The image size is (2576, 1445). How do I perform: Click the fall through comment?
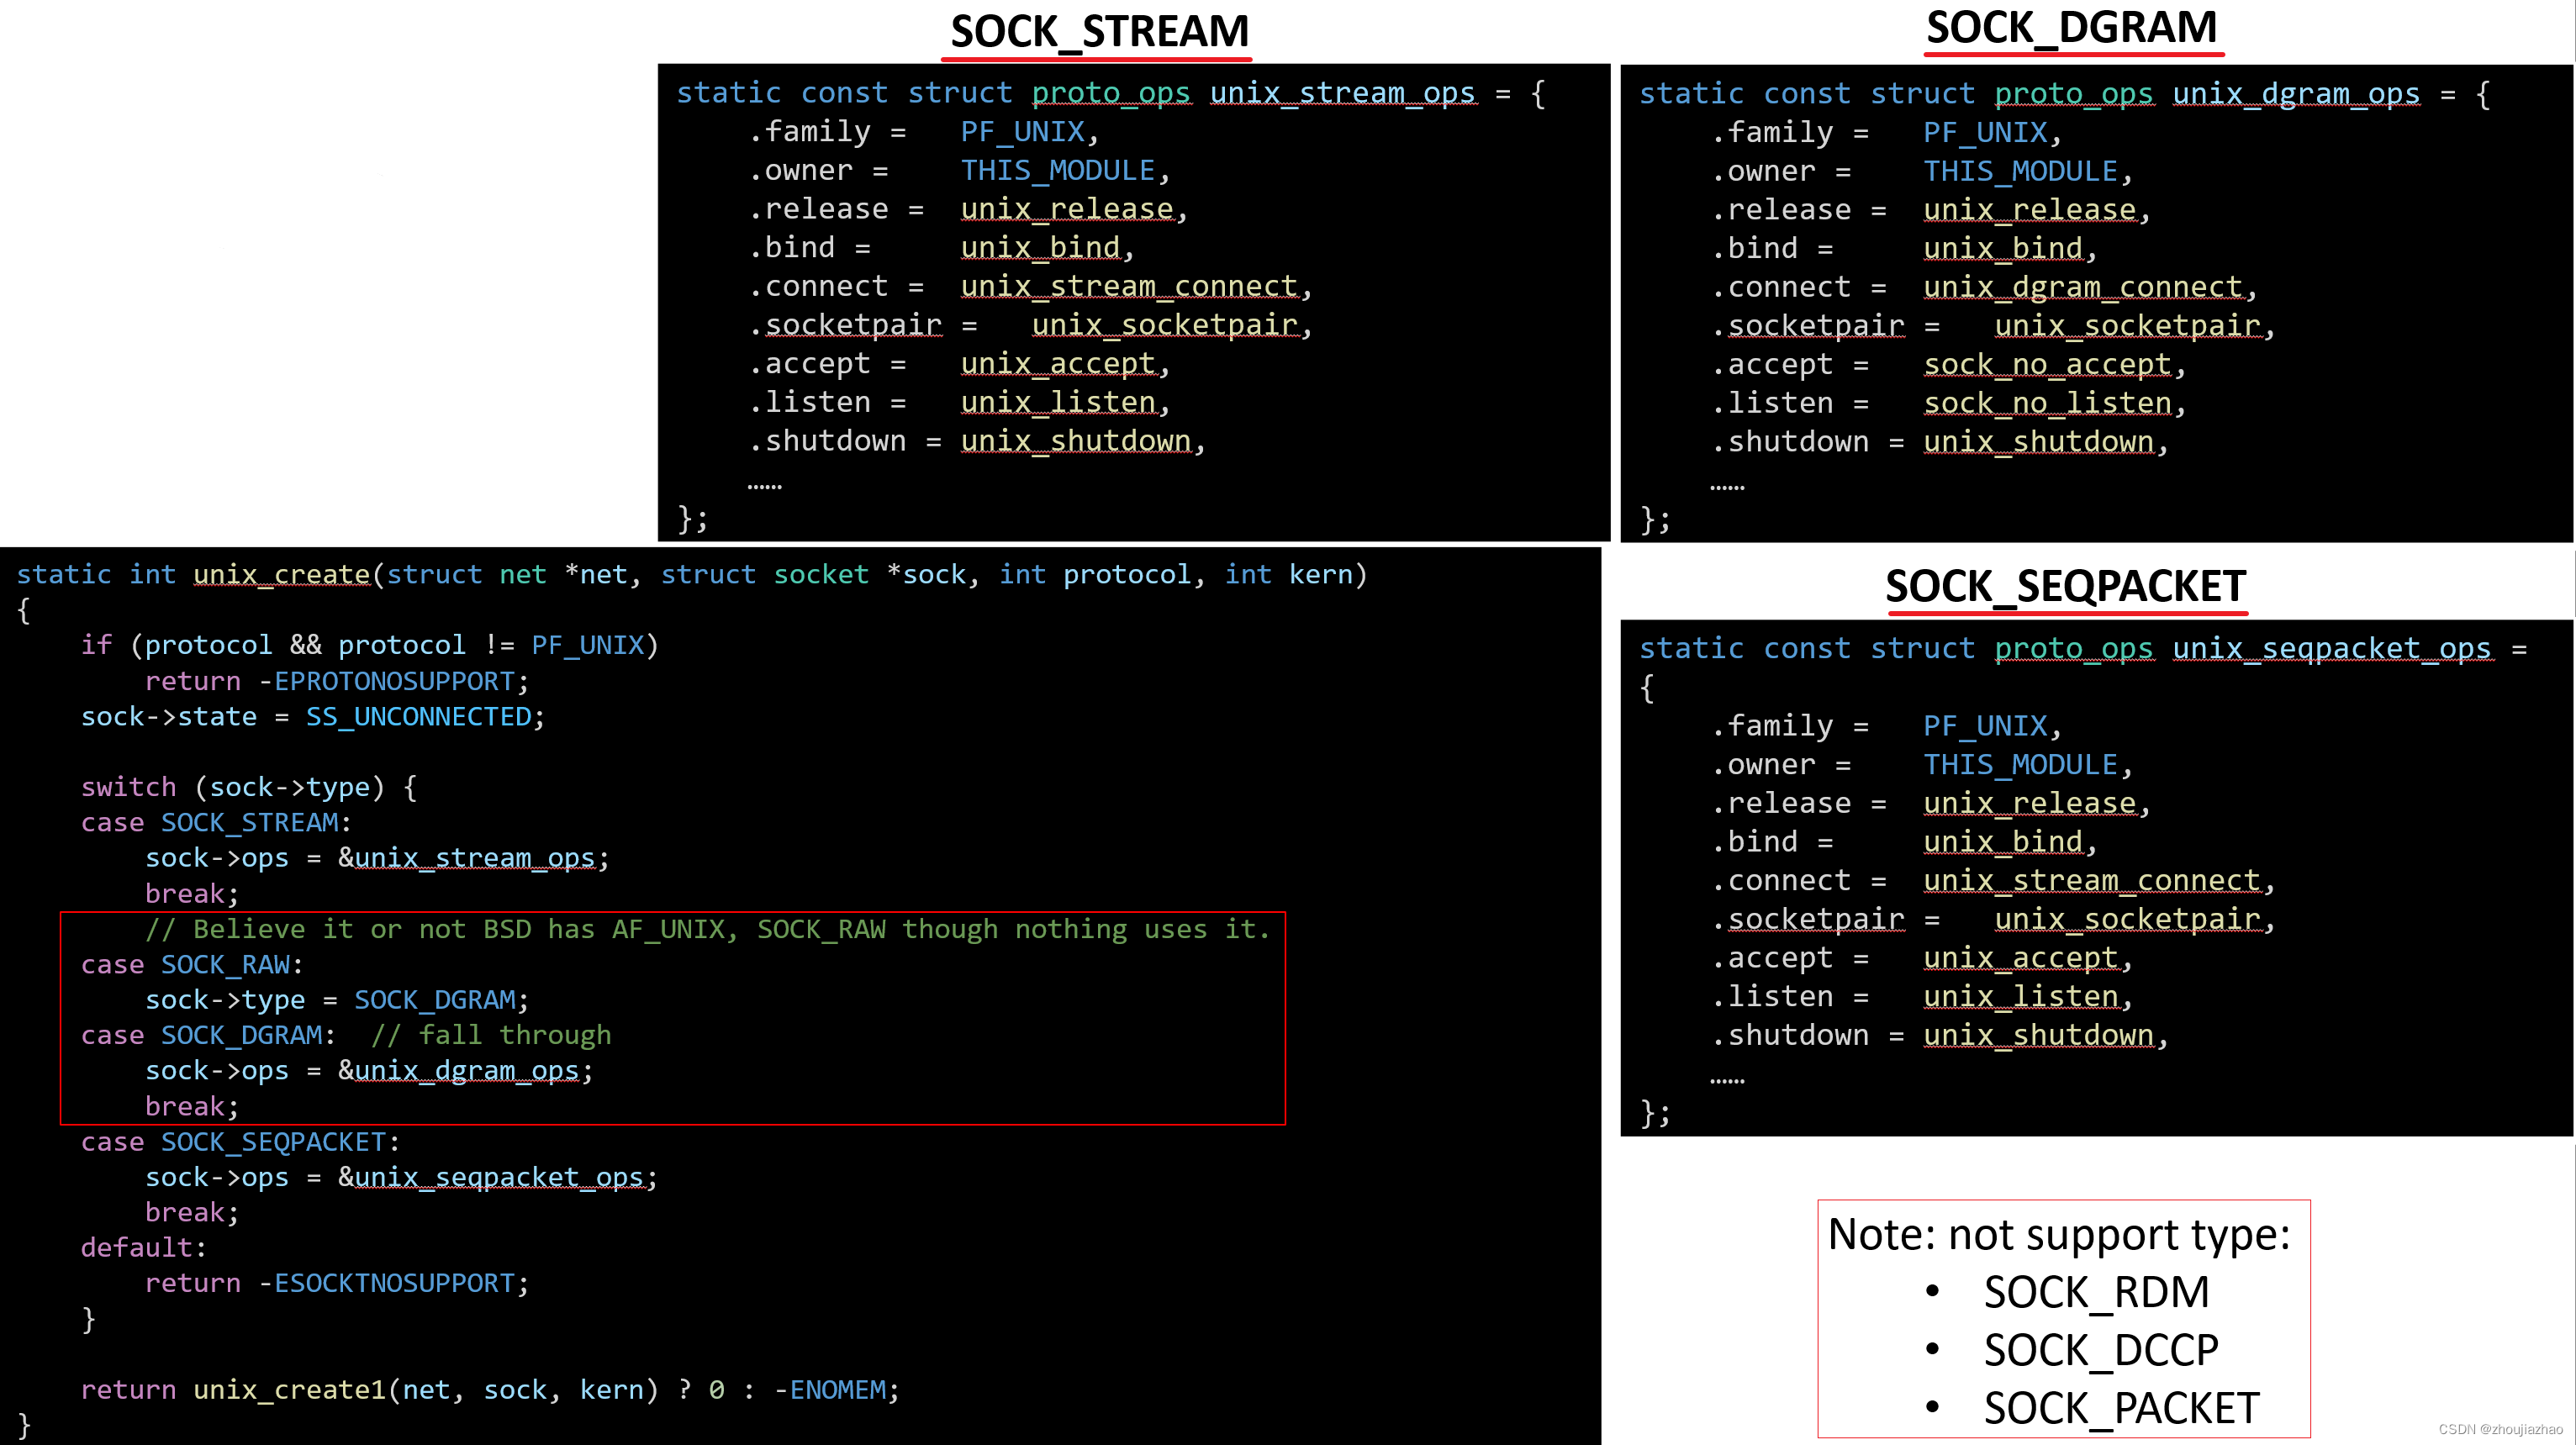[x=491, y=1035]
